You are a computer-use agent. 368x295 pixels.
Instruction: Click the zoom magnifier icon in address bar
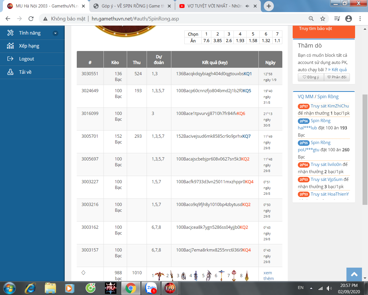[311, 19]
